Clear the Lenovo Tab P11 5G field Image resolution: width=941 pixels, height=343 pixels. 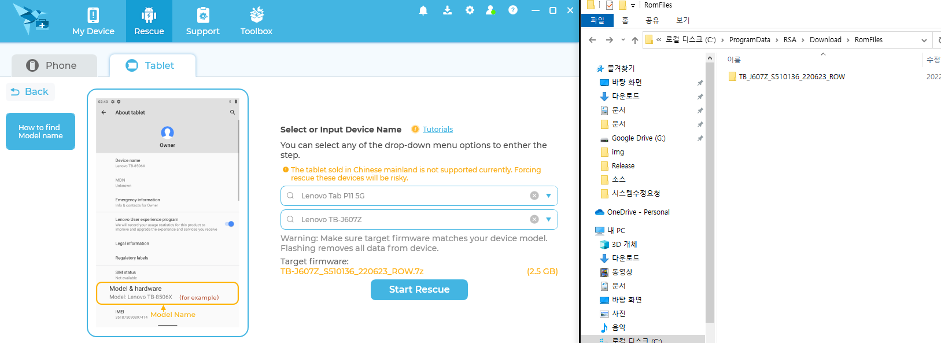click(534, 196)
